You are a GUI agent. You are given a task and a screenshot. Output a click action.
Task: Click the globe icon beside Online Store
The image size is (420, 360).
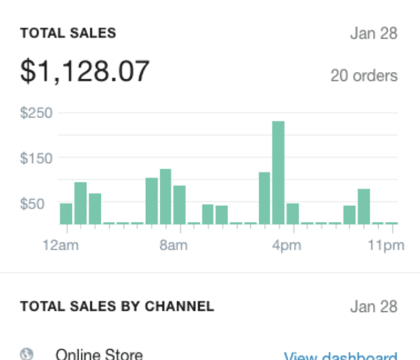[26, 354]
